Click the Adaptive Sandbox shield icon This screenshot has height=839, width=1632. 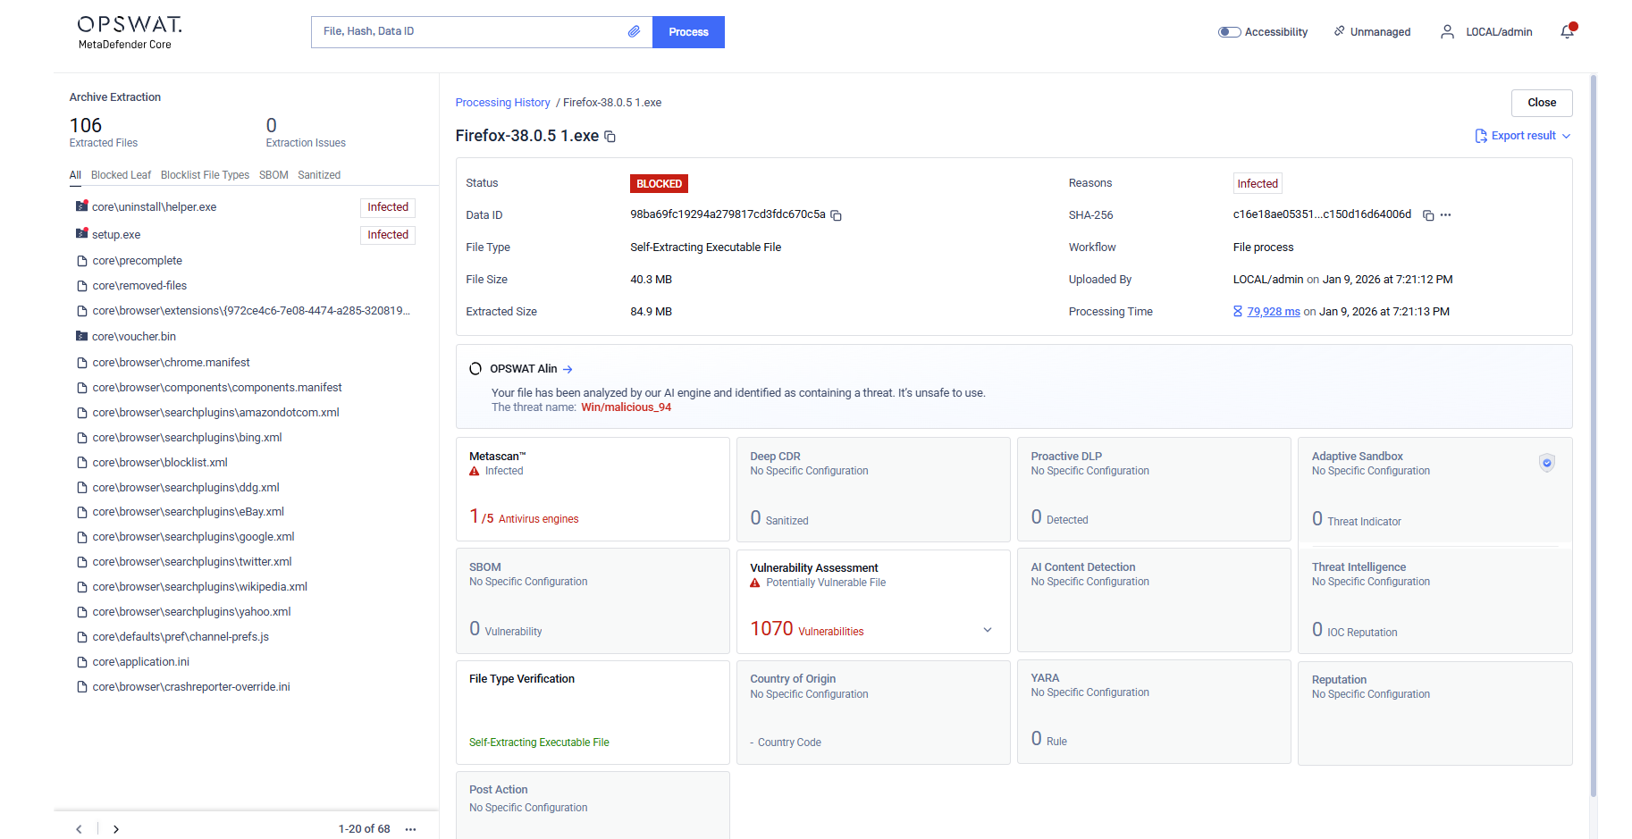point(1546,462)
